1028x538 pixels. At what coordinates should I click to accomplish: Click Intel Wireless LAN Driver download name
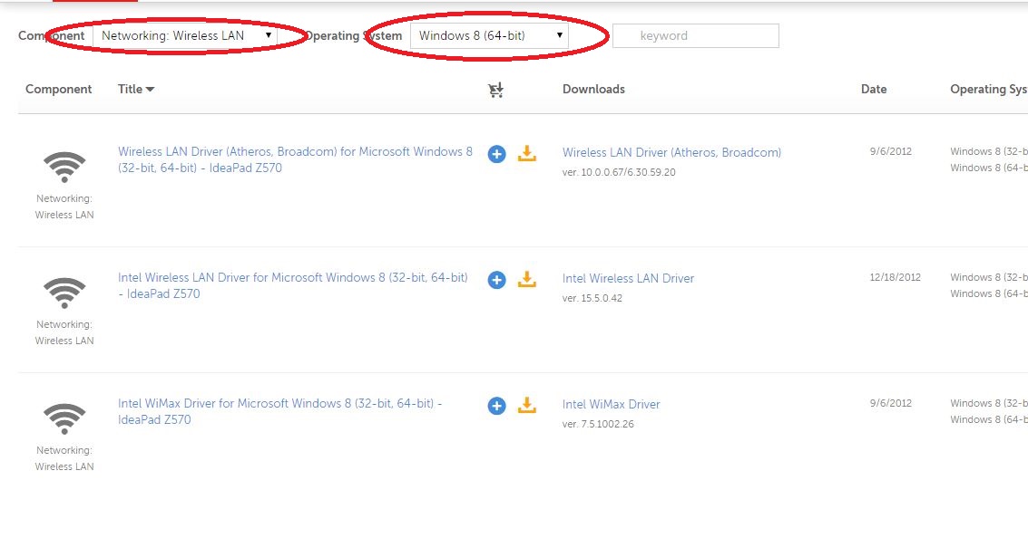628,278
